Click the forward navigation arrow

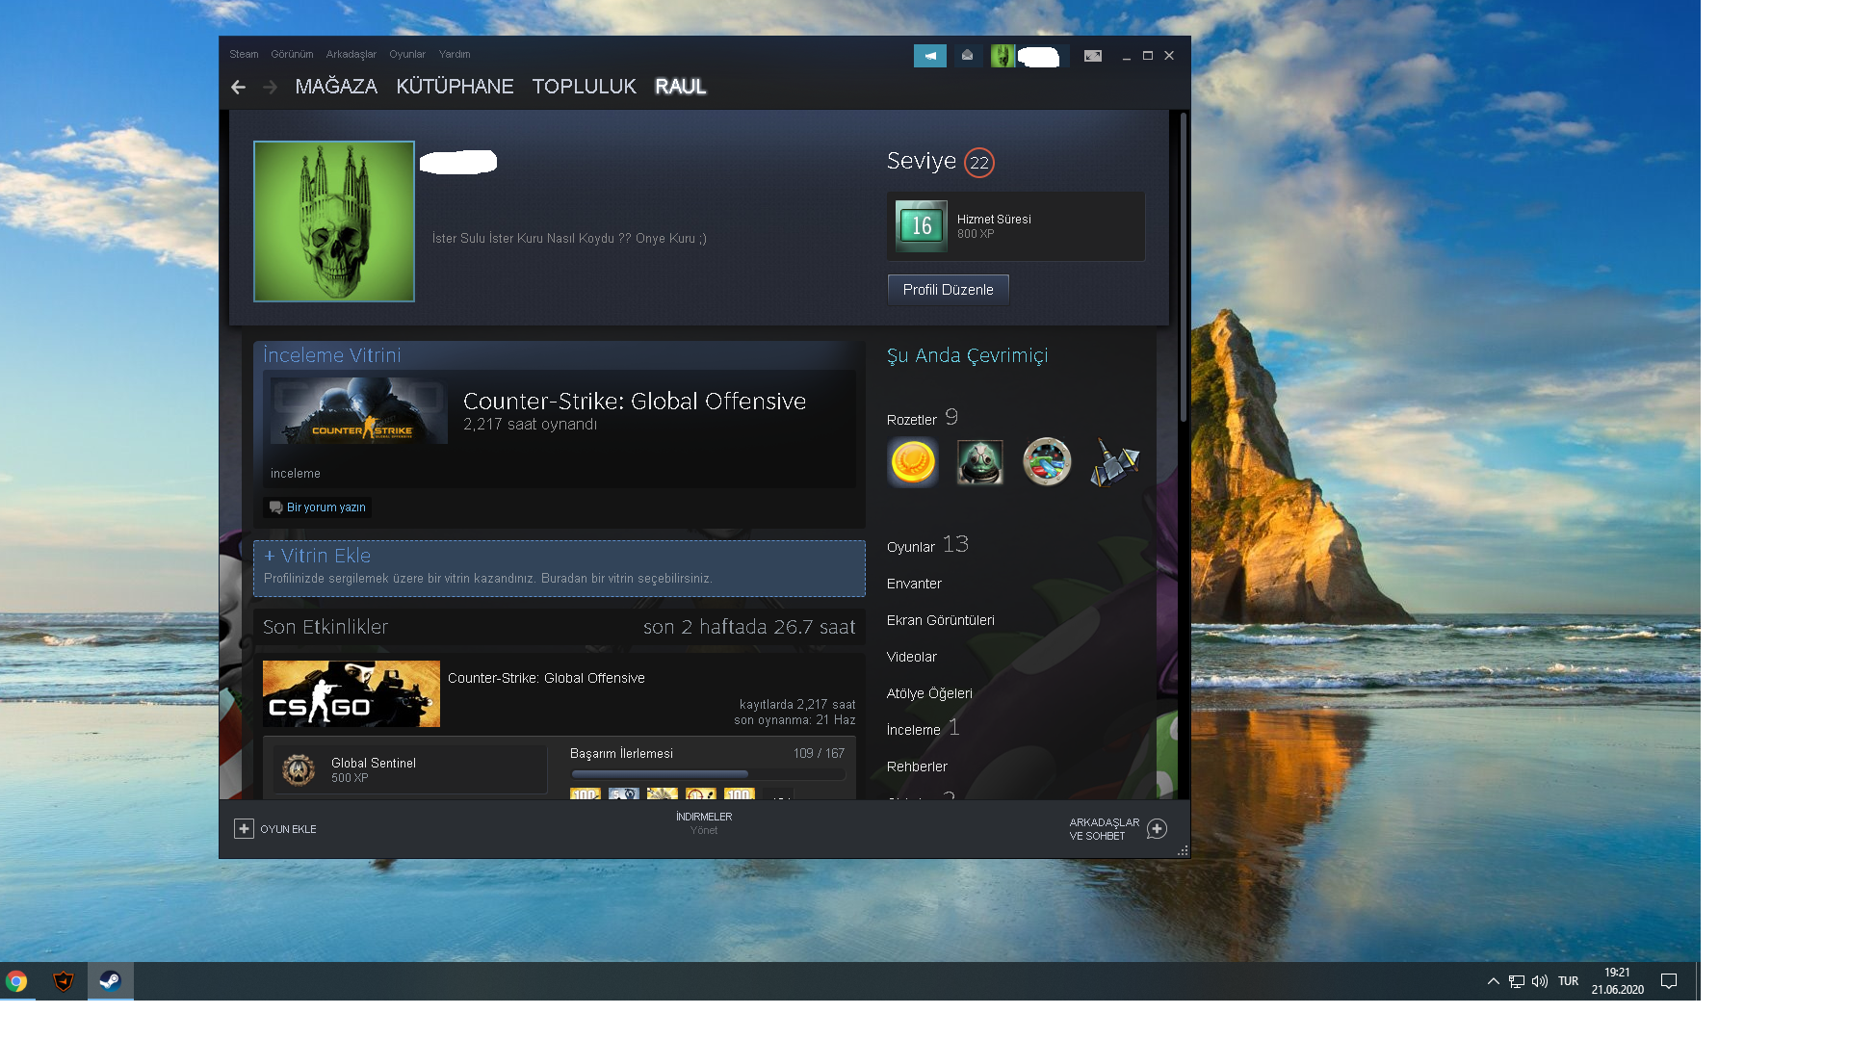pos(271,88)
